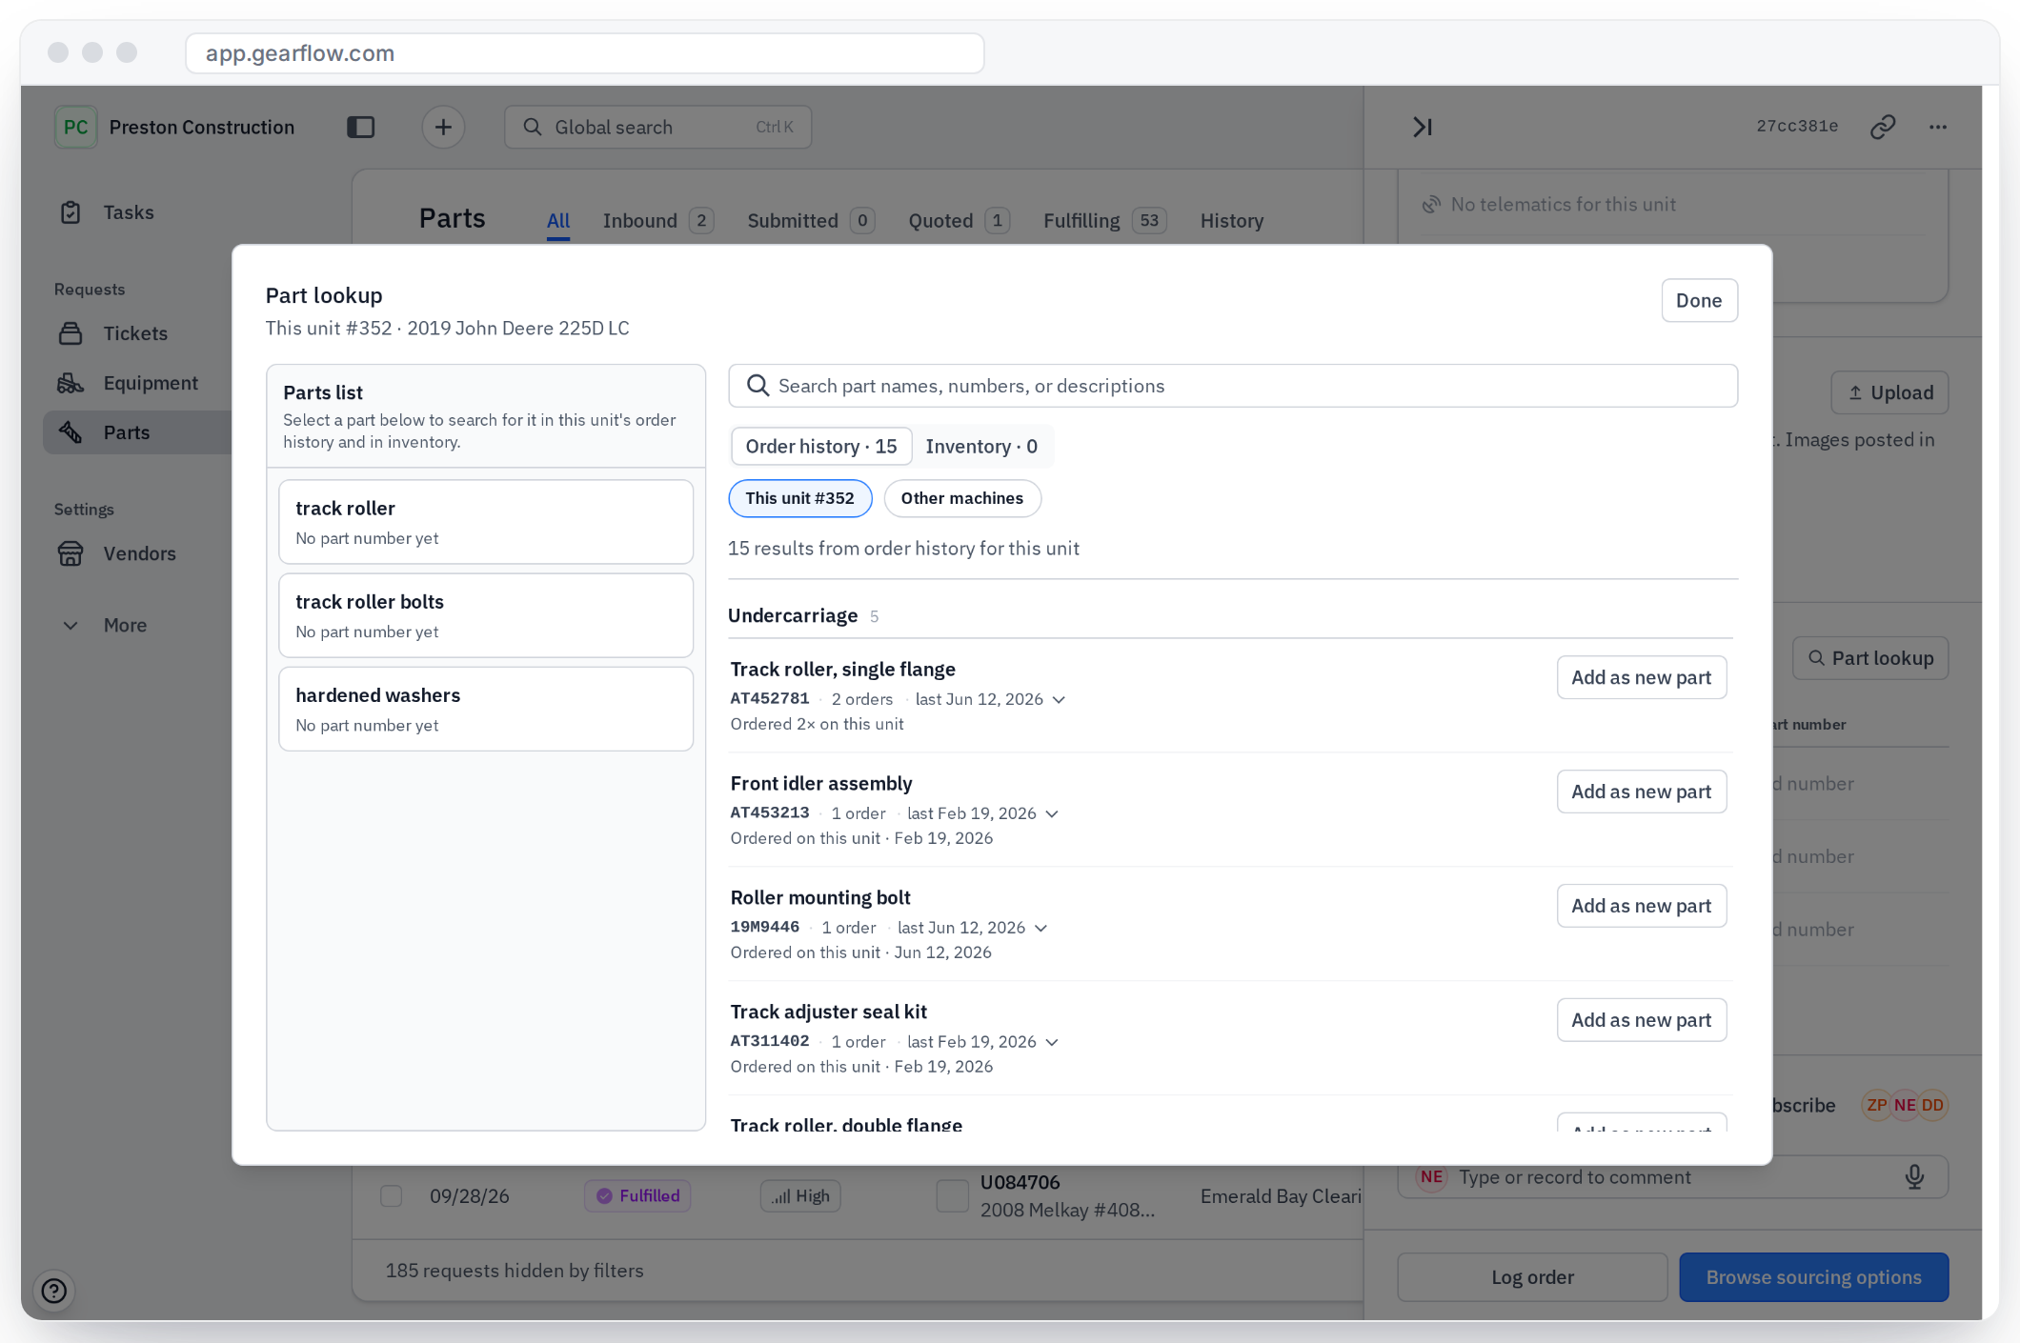Click the NE subscriber avatar
2020x1343 pixels.
click(x=1905, y=1105)
